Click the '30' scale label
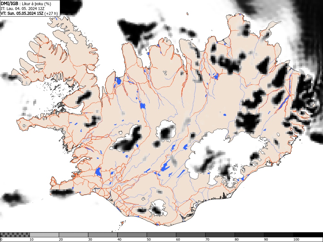 click(x=90, y=239)
